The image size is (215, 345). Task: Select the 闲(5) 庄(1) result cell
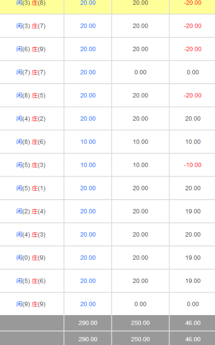point(31,188)
